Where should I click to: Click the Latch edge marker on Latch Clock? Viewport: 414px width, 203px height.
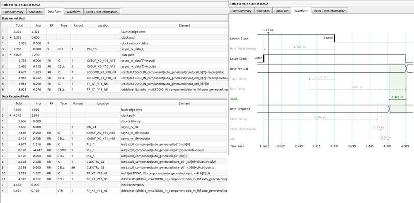click(x=264, y=59)
